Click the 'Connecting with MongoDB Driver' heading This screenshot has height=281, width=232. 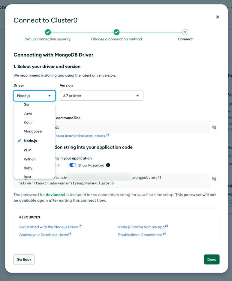53,55
